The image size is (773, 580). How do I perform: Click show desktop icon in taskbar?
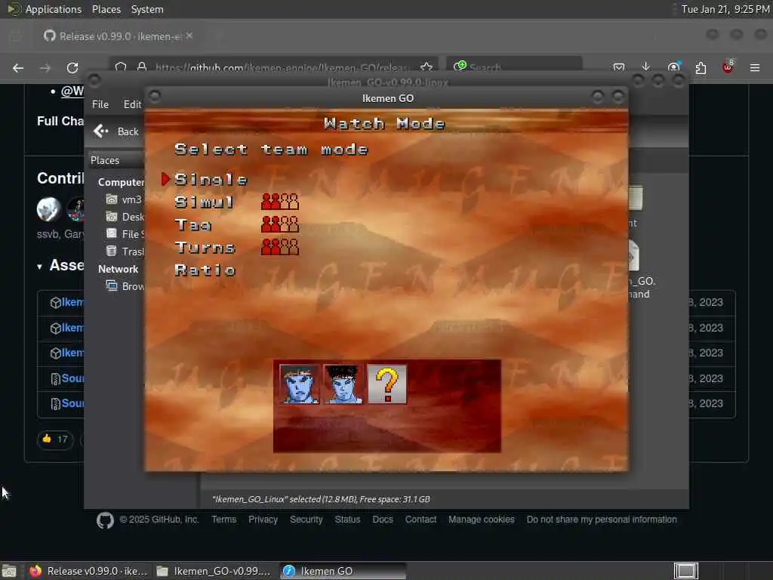(9, 571)
